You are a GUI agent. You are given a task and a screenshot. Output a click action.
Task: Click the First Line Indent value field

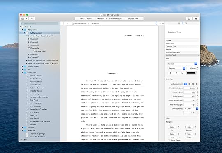click(x=190, y=88)
